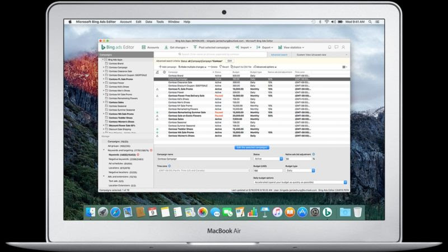Open View statistics dropdown
Image resolution: width=448 pixels, height=252 pixels.
[291, 48]
